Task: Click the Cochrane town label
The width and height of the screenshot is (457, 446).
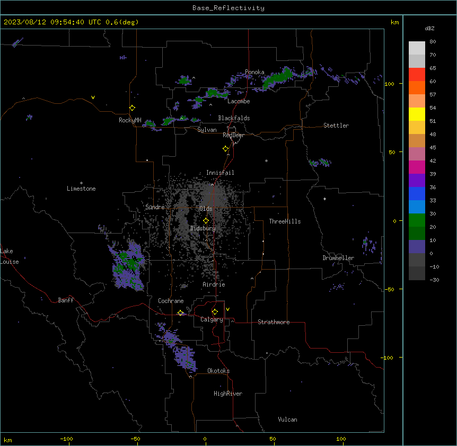Action: pyautogui.click(x=171, y=301)
